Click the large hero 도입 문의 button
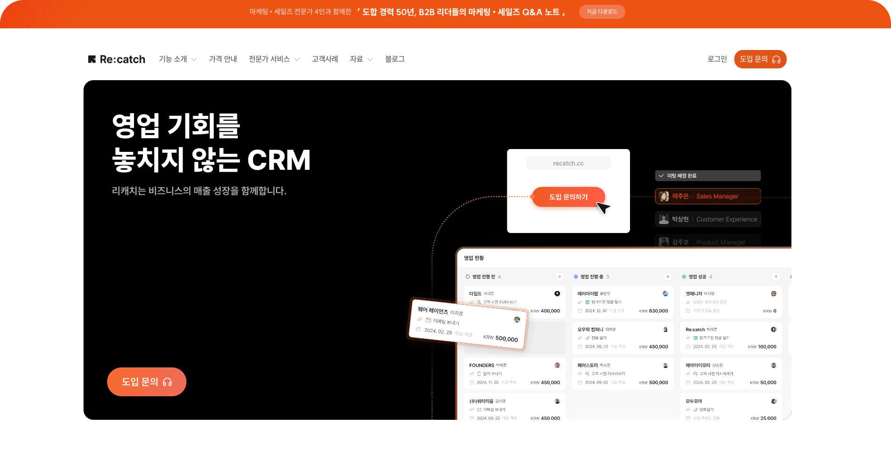Image resolution: width=891 pixels, height=450 pixels. [147, 382]
